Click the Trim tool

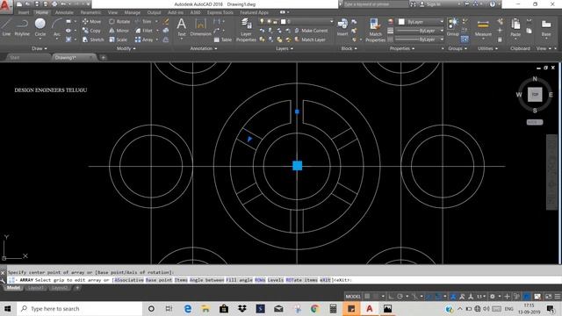[143, 21]
